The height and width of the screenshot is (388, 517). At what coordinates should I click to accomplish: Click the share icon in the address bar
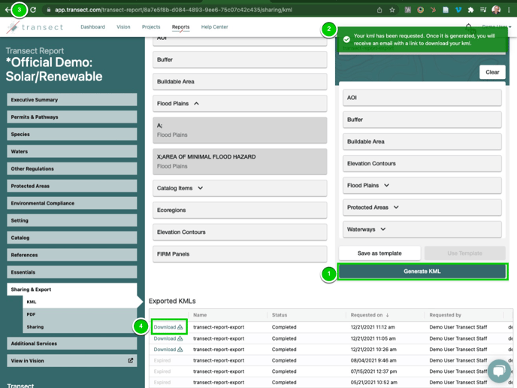pos(379,10)
